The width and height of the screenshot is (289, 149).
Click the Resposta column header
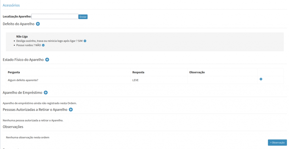(x=138, y=72)
